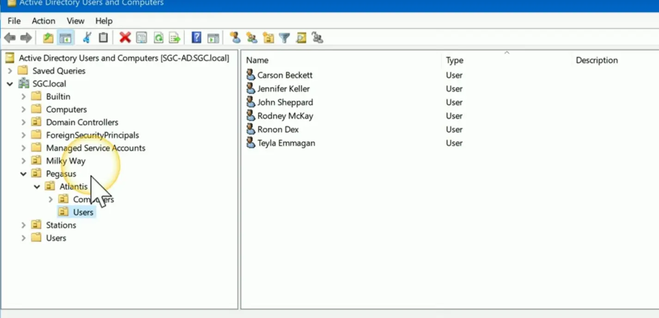Image resolution: width=659 pixels, height=318 pixels.
Task: Sort the list by Name column header
Action: click(x=257, y=61)
